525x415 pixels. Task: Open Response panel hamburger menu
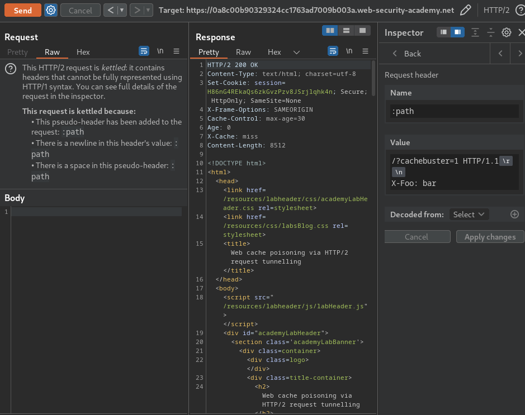click(x=365, y=51)
